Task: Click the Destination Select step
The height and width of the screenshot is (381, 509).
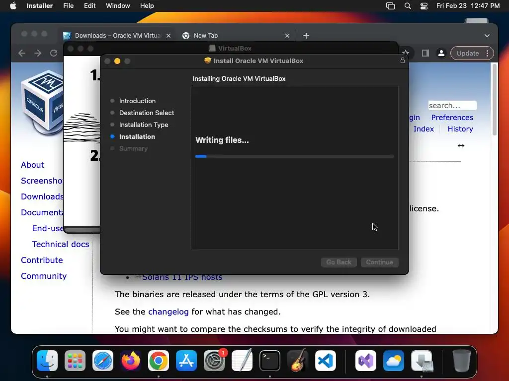Action: (147, 113)
